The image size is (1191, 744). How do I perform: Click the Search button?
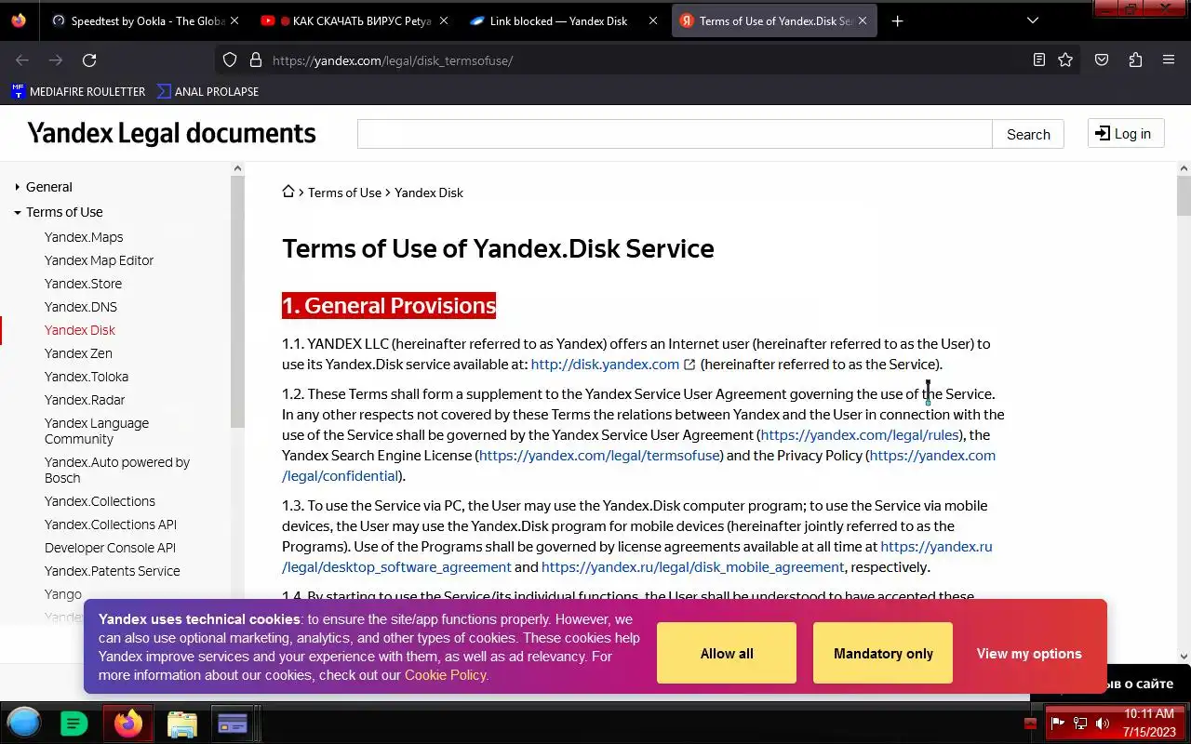(x=1028, y=134)
